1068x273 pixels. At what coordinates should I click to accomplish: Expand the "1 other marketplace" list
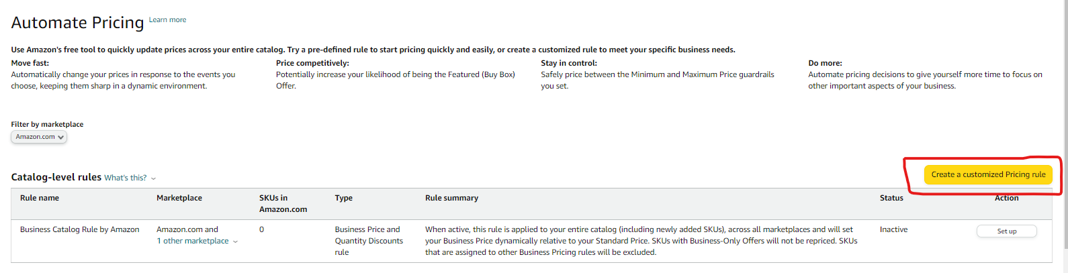(193, 241)
